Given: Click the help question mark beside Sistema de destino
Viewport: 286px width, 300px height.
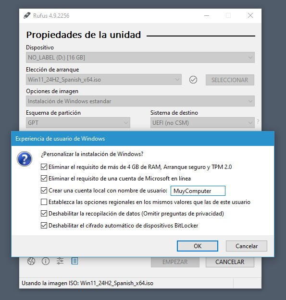Looking at the screenshot, I should [x=258, y=122].
